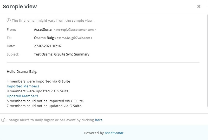Click the 'here' link for alert settings
Screen dimensions: 208x140
point(99,120)
